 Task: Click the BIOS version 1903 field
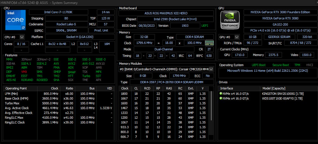point(185,26)
